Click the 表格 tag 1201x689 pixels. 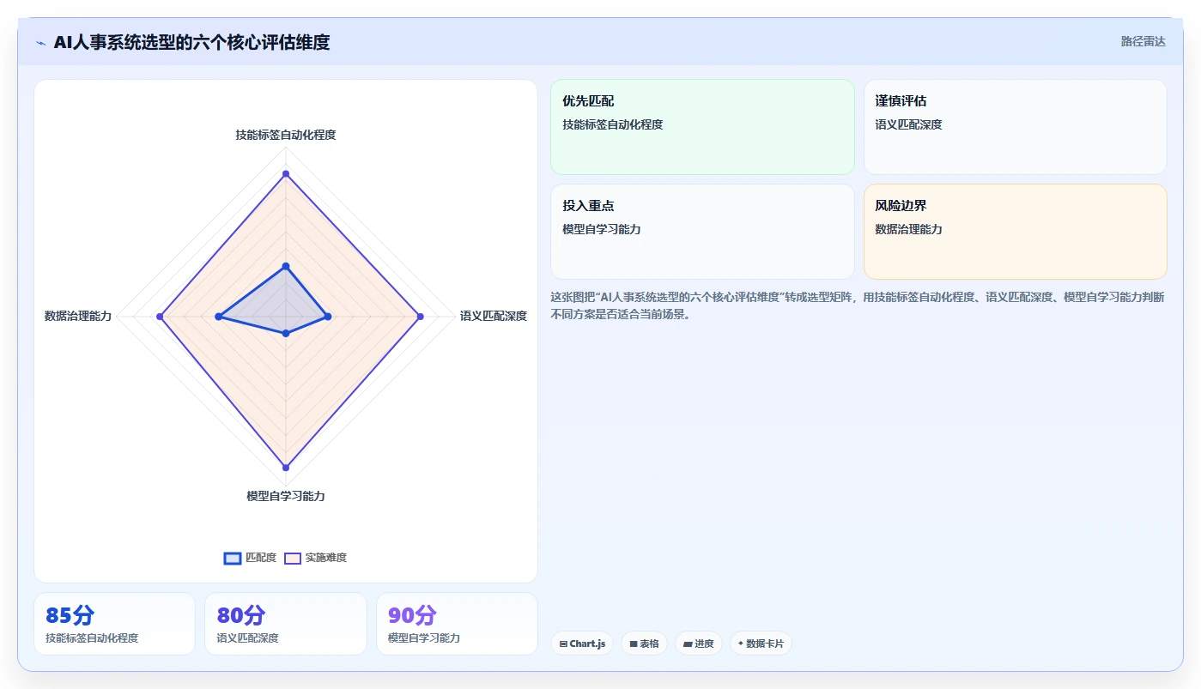(644, 644)
